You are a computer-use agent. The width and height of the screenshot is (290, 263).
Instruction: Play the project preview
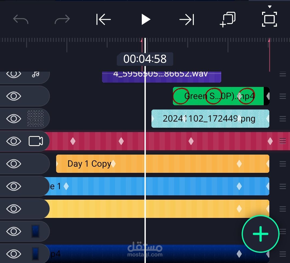(x=146, y=19)
